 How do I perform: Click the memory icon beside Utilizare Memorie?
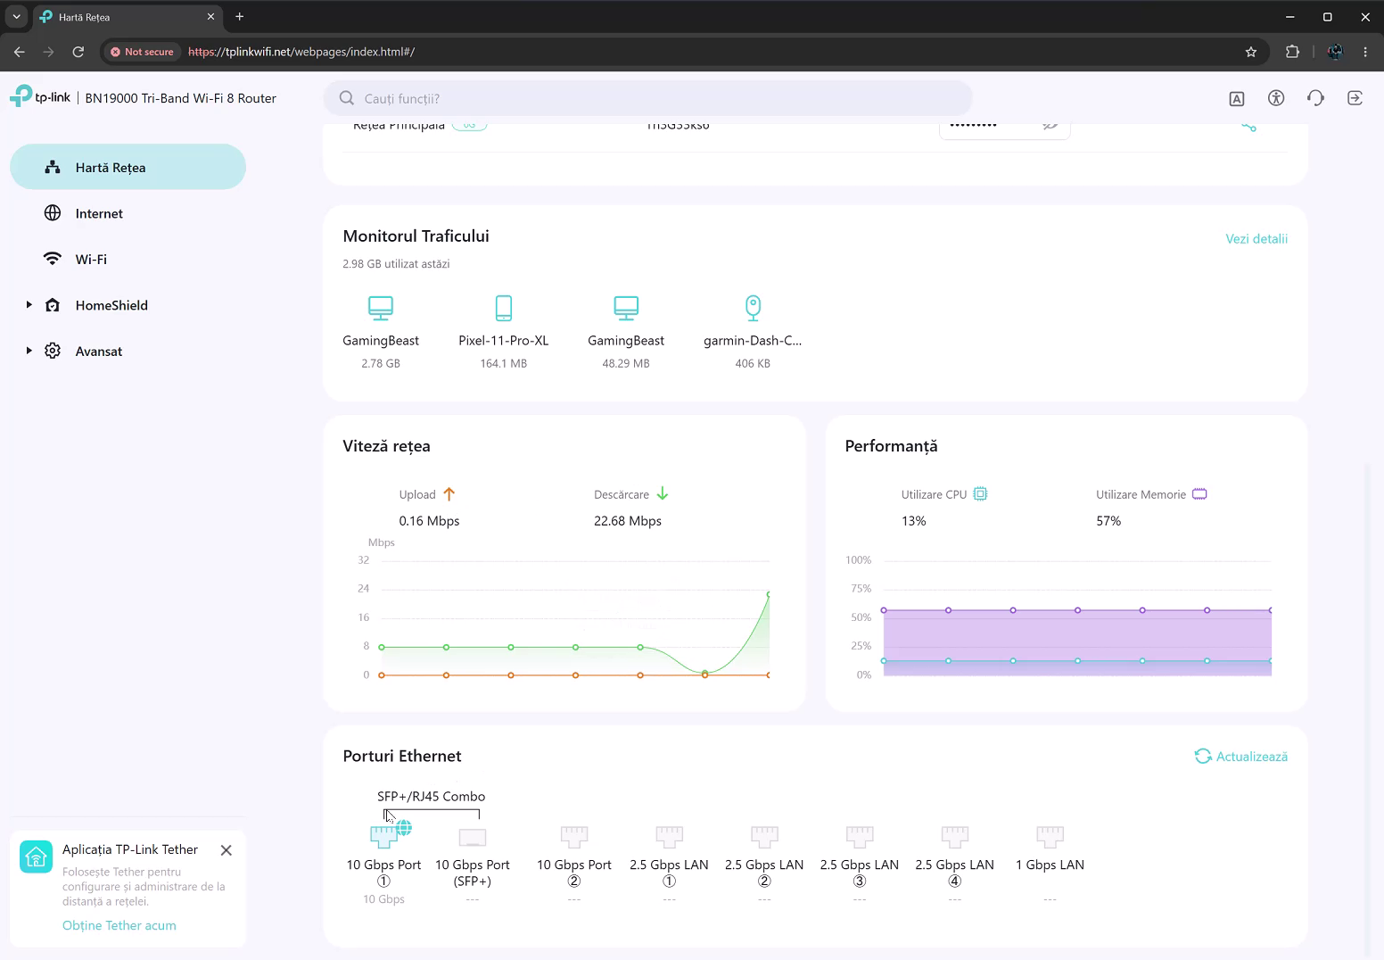[x=1199, y=494]
